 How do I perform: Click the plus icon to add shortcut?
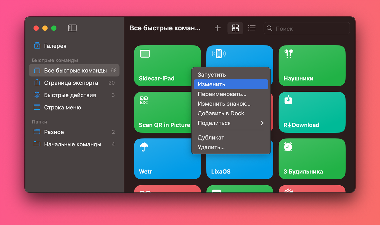[218, 28]
